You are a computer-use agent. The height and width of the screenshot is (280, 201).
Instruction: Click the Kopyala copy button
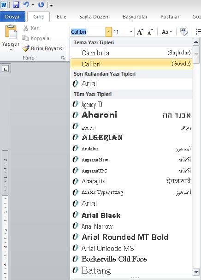click(x=35, y=38)
